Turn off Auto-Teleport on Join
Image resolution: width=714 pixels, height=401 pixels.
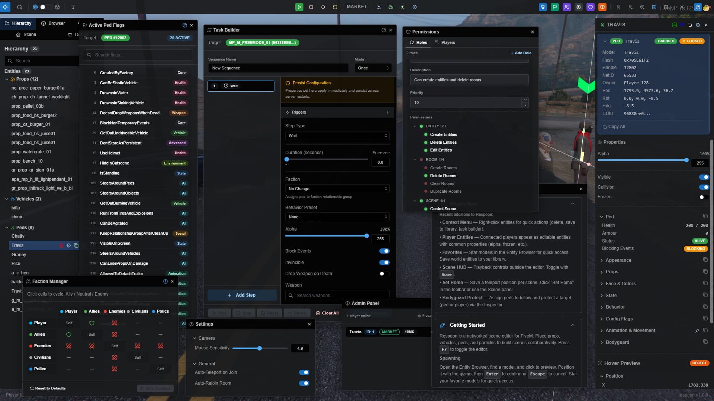pyautogui.click(x=304, y=372)
